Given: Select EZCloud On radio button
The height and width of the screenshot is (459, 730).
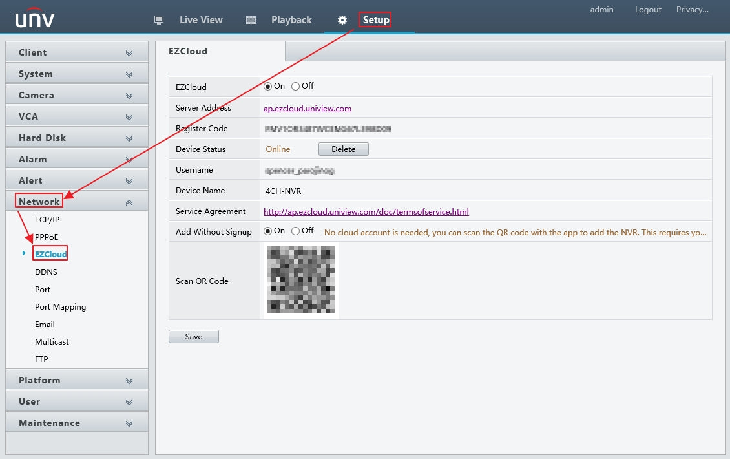Looking at the screenshot, I should click(x=268, y=86).
